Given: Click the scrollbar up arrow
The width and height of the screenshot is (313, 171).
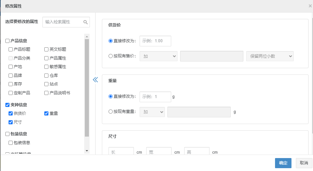Looking at the screenshot, I should pos(87,36).
